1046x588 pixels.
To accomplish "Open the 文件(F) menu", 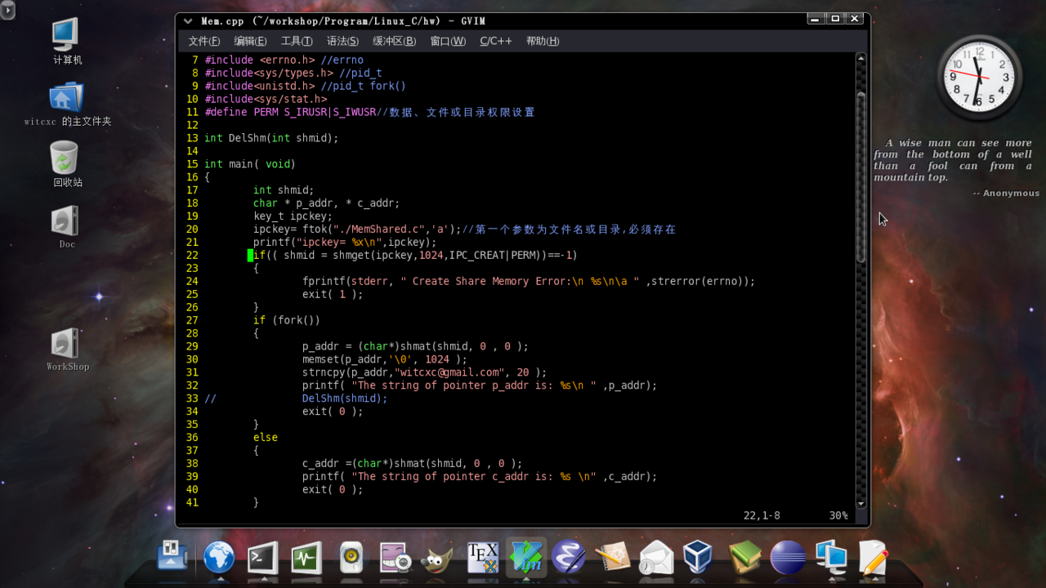I will [x=203, y=41].
